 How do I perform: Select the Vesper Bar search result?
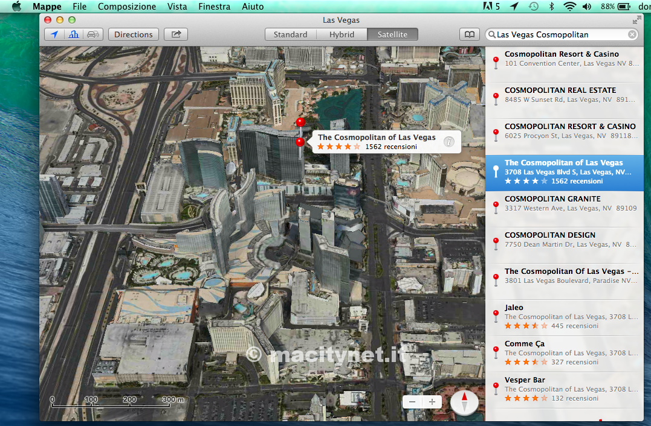point(565,390)
